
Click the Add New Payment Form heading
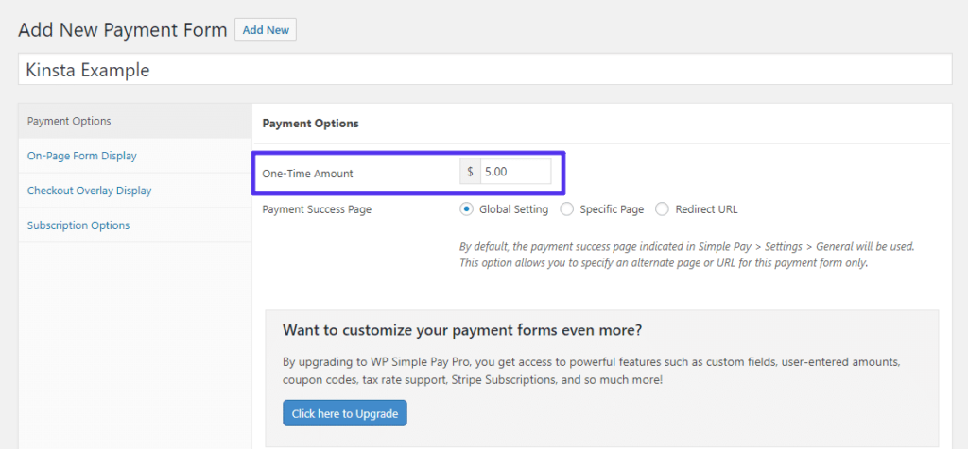(x=123, y=30)
